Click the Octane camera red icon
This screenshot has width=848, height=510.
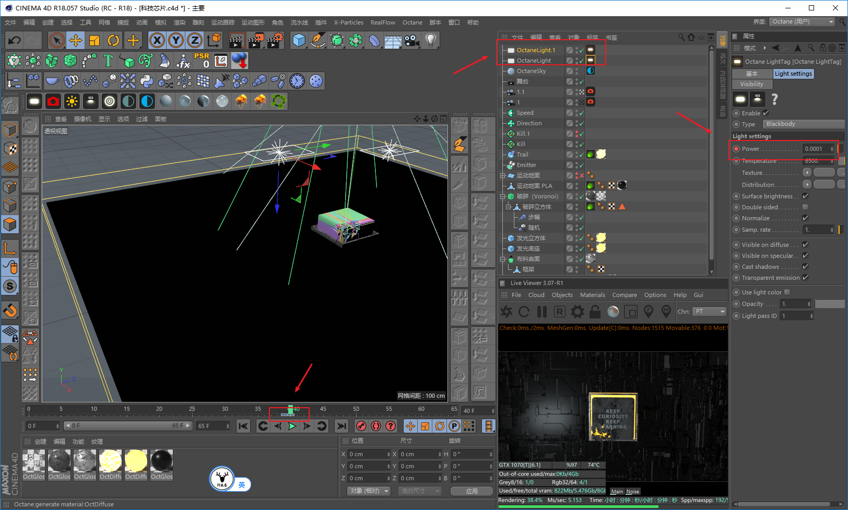coord(53,101)
